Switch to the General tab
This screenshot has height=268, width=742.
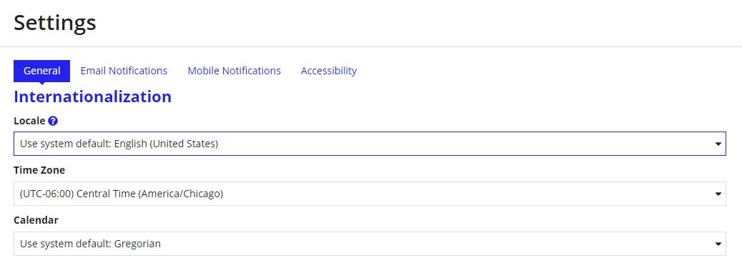(x=41, y=71)
